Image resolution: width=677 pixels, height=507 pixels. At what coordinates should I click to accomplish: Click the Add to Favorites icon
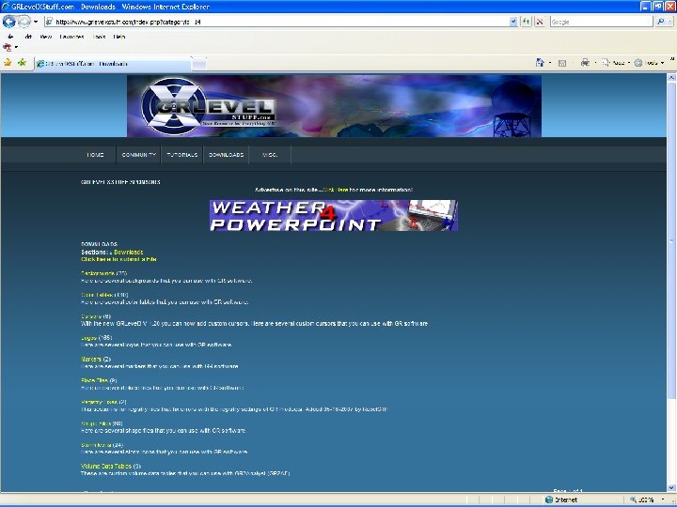coord(22,63)
